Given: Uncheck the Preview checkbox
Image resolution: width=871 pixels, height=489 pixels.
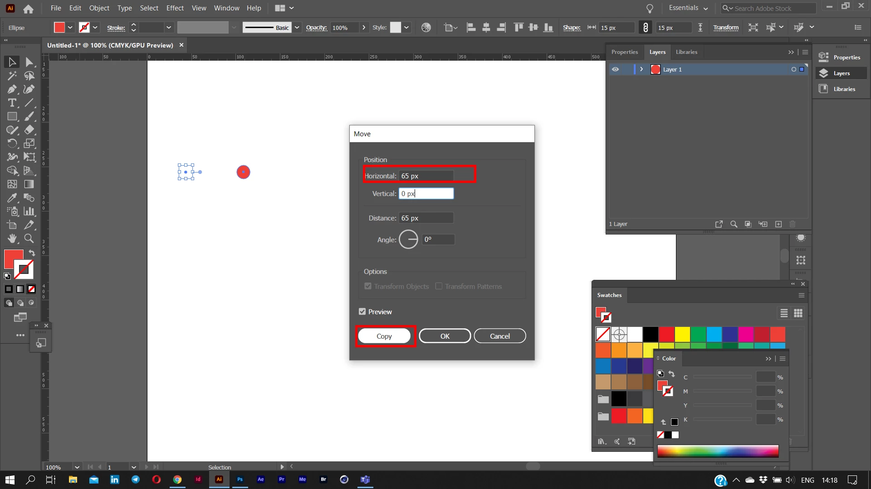Looking at the screenshot, I should 362,312.
